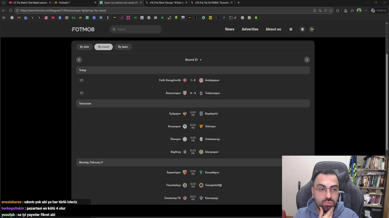The image size is (389, 218).
Task: Click the Konyaspor team name
Action: [x=174, y=126]
